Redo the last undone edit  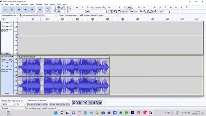(136, 12)
